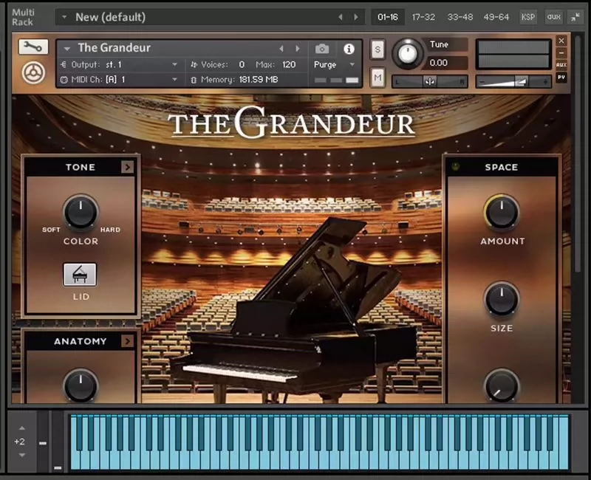The width and height of the screenshot is (591, 480).
Task: Click the ANATOMY panel knob
Action: 81,385
